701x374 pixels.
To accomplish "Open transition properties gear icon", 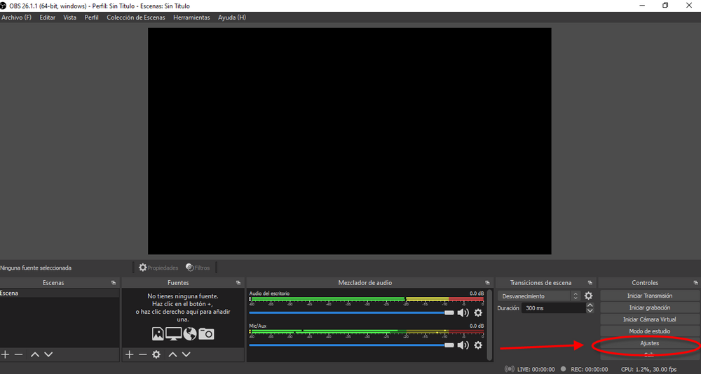I will 588,296.
